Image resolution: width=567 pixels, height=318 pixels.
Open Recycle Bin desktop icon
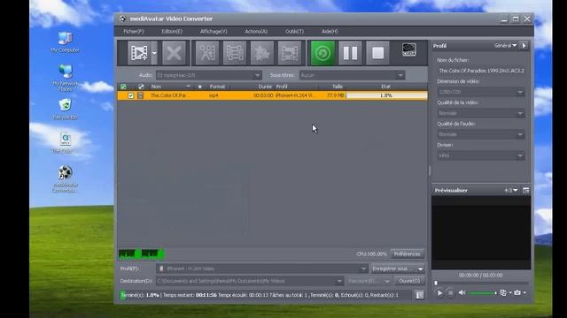click(65, 109)
